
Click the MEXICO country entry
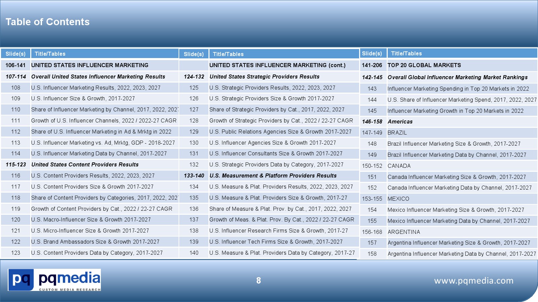[x=398, y=199]
